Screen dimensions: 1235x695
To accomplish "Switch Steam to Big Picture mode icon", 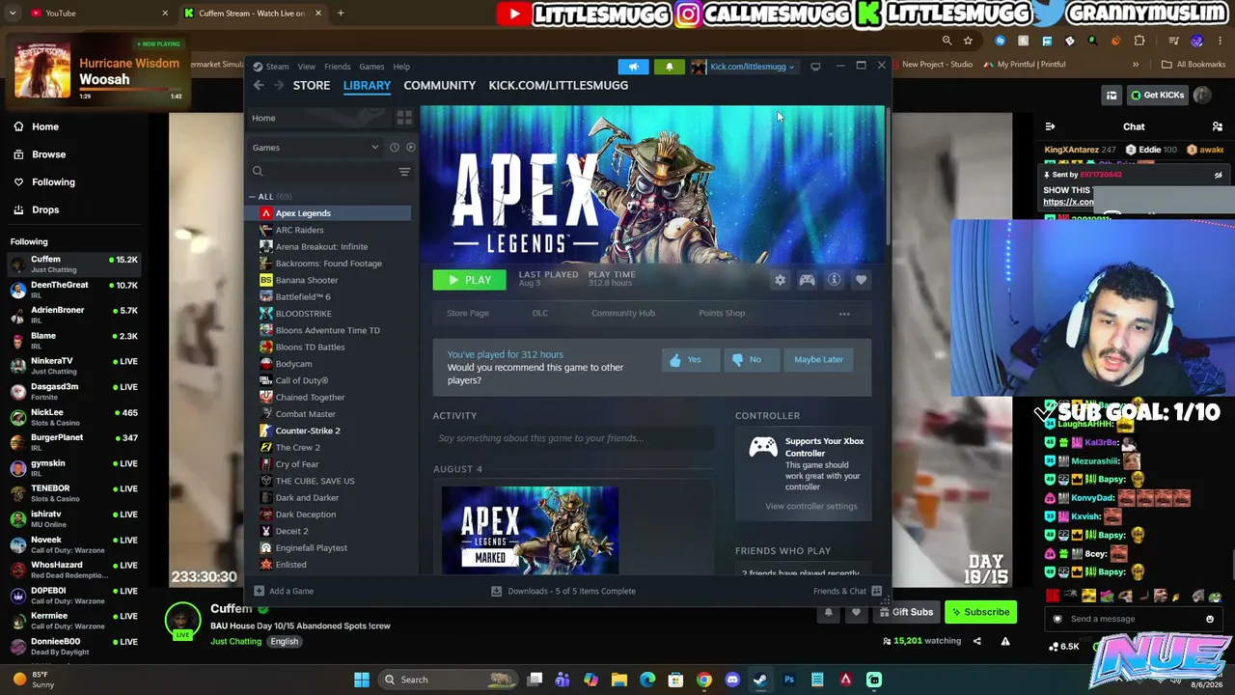I will 815,67.
